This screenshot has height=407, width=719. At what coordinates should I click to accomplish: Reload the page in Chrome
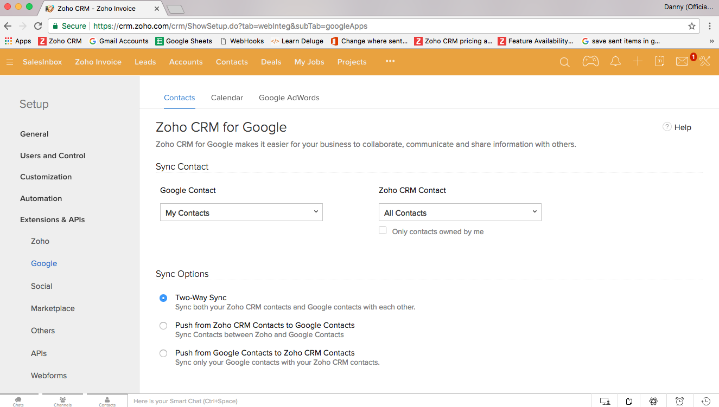pyautogui.click(x=38, y=26)
